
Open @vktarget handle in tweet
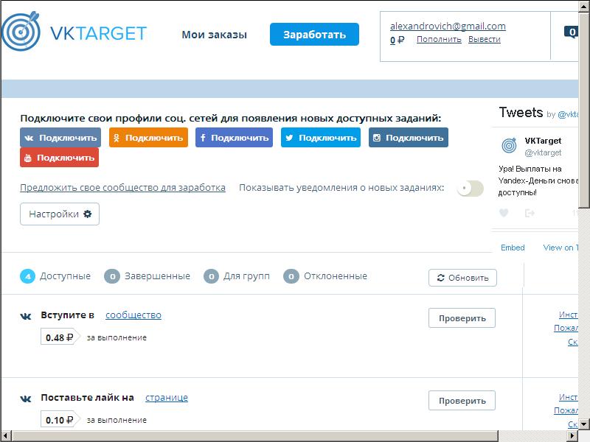(543, 152)
